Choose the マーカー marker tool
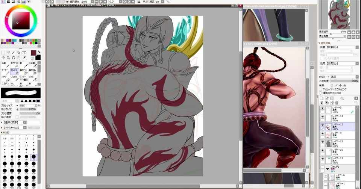 [5, 71]
